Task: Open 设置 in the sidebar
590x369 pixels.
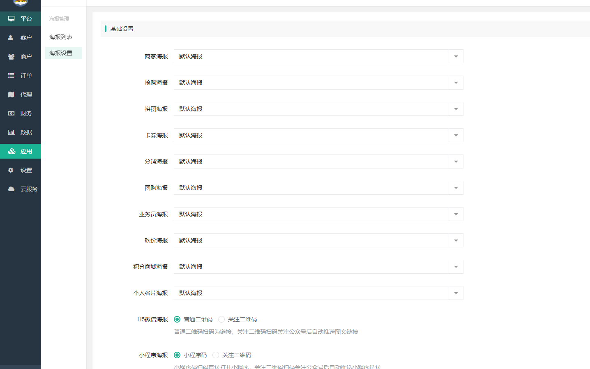Action: pos(21,170)
